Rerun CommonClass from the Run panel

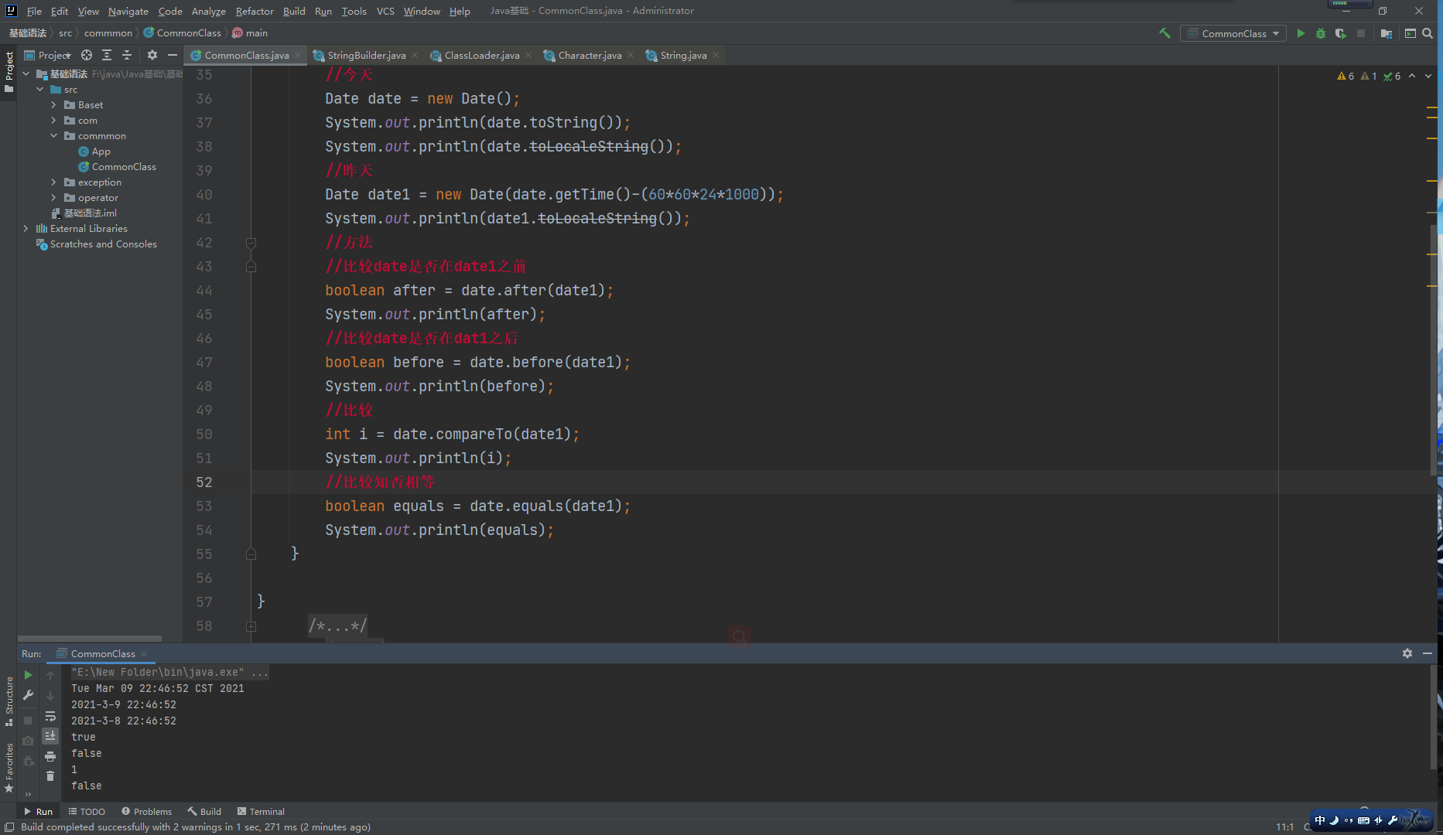[28, 675]
